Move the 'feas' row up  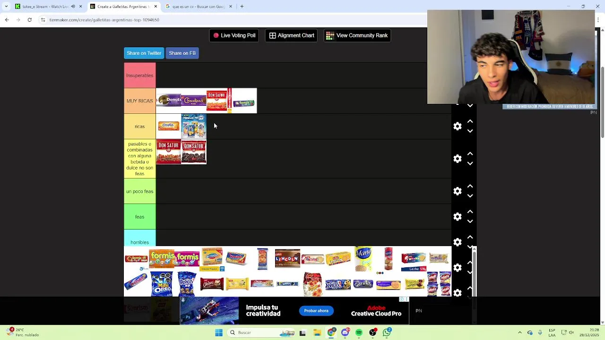[470, 212]
